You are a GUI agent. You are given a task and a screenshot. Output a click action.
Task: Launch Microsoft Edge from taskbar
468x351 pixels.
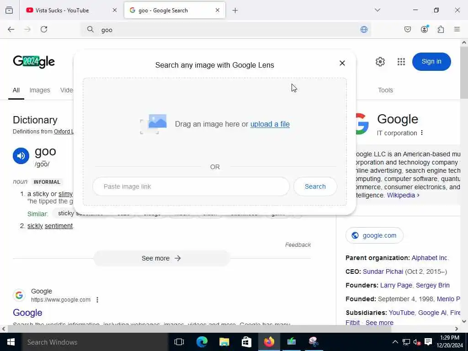pos(202,342)
